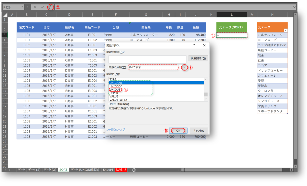The height and width of the screenshot is (186, 307).
Task: Switch to the データ sheet tab
Action: click(x=22, y=170)
